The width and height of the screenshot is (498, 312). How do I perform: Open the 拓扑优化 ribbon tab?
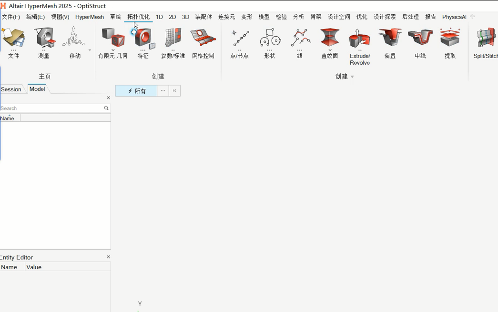(x=138, y=17)
